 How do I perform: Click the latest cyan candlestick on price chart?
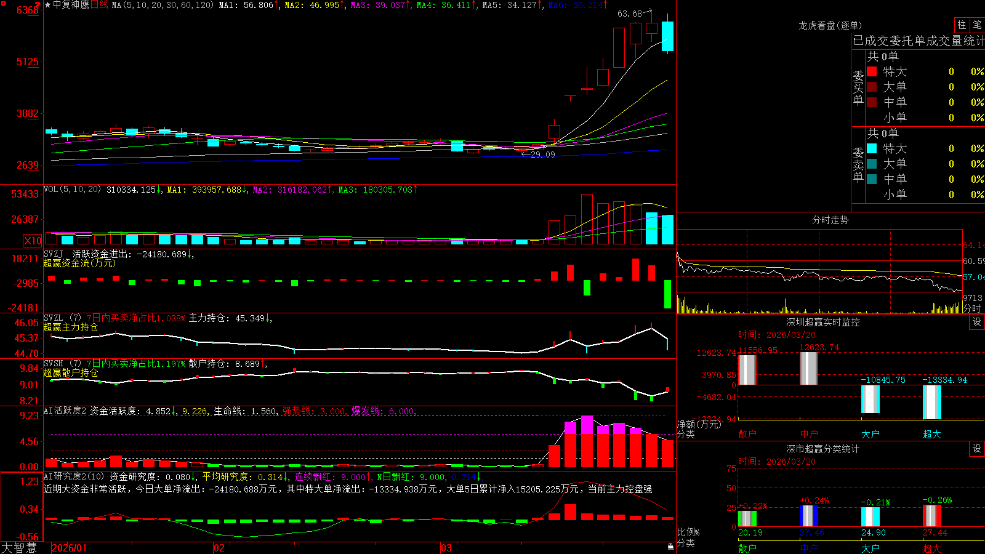click(x=667, y=36)
